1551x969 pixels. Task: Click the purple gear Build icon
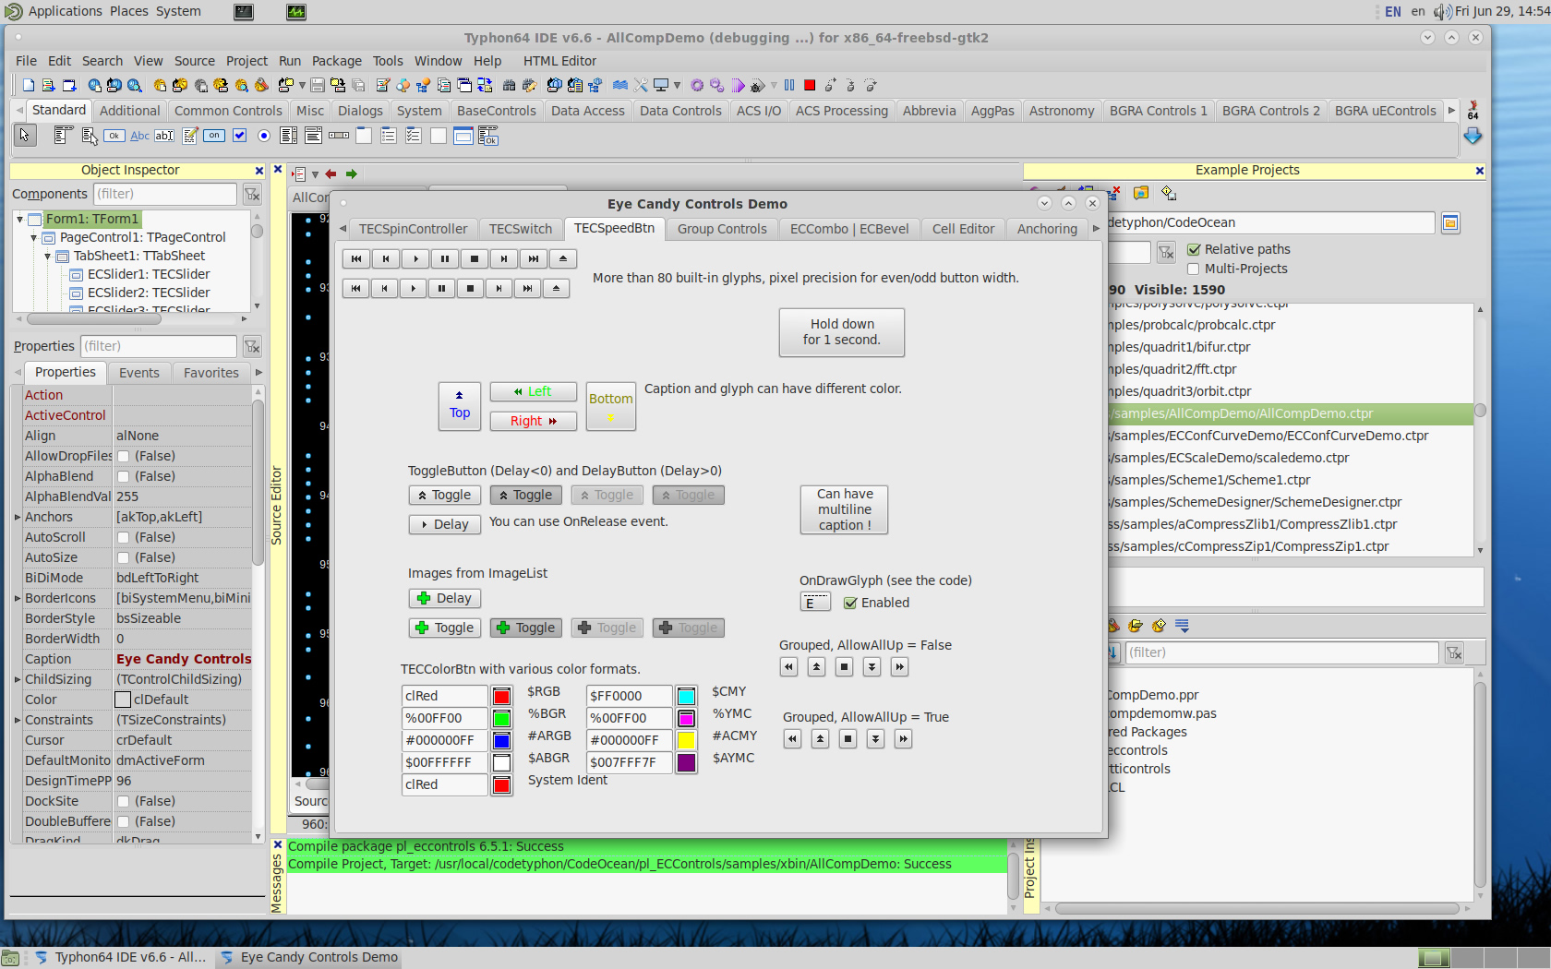click(697, 85)
